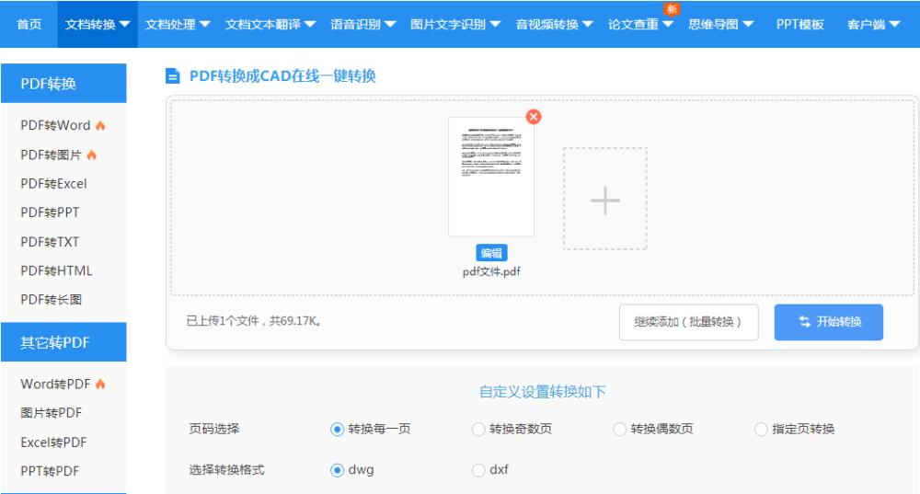The image size is (920, 494).
Task: Select the 指定页转换 radio option
Action: tap(761, 430)
